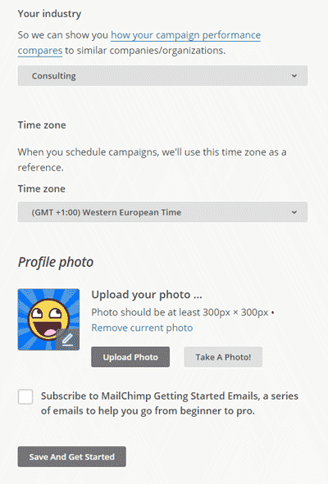The width and height of the screenshot is (328, 484).
Task: Click the 'Subscribe to MailChimp Getting Started Emails' label
Action: pyautogui.click(x=170, y=403)
